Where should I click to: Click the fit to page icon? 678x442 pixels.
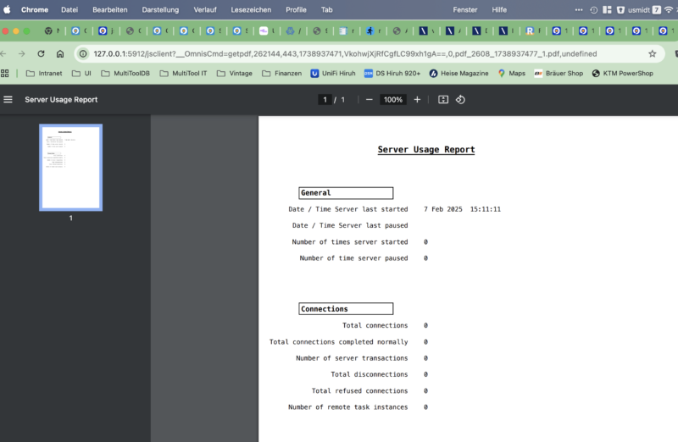click(x=443, y=100)
